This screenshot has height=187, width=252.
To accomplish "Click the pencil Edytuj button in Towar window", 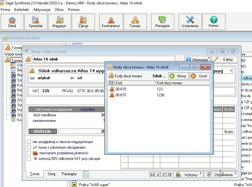I will [x=225, y=60].
